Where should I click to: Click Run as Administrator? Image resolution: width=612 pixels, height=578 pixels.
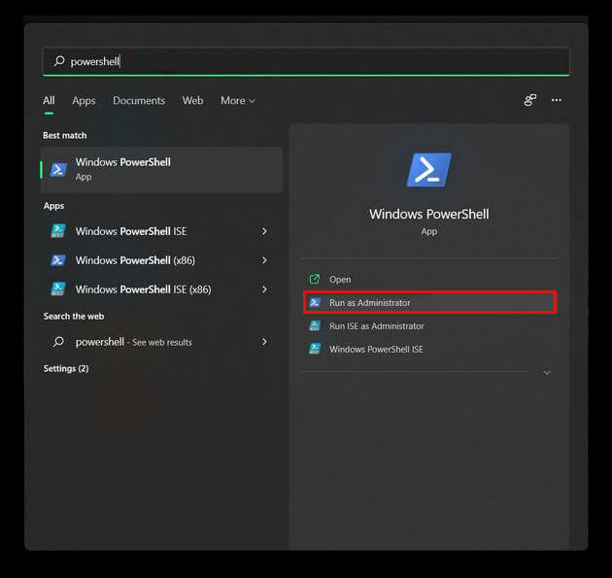pos(429,302)
